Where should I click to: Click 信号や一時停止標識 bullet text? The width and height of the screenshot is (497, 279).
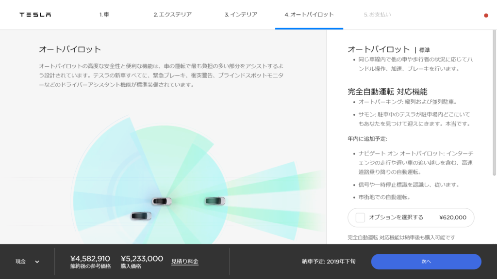[x=409, y=185]
